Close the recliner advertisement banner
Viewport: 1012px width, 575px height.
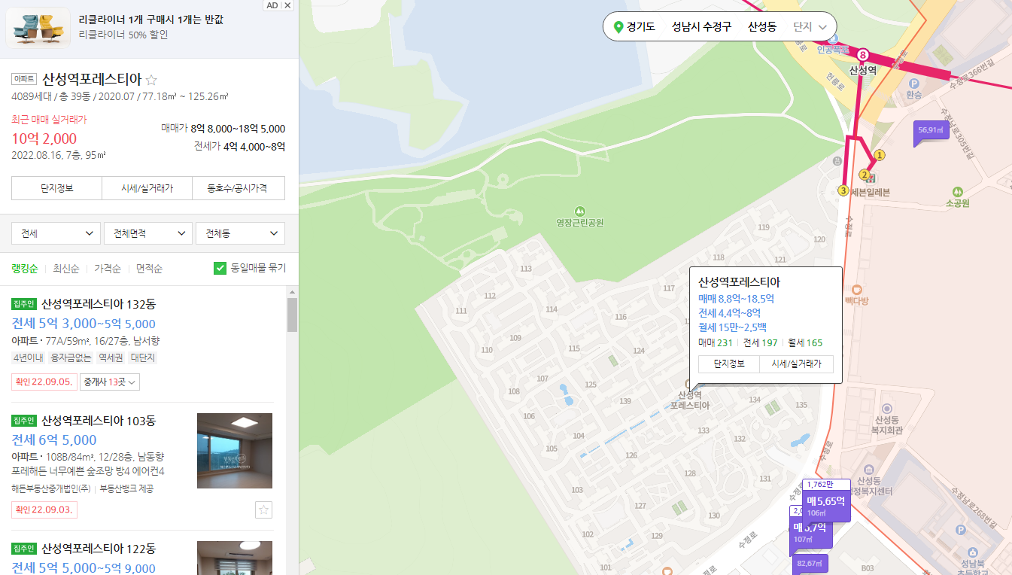[288, 5]
